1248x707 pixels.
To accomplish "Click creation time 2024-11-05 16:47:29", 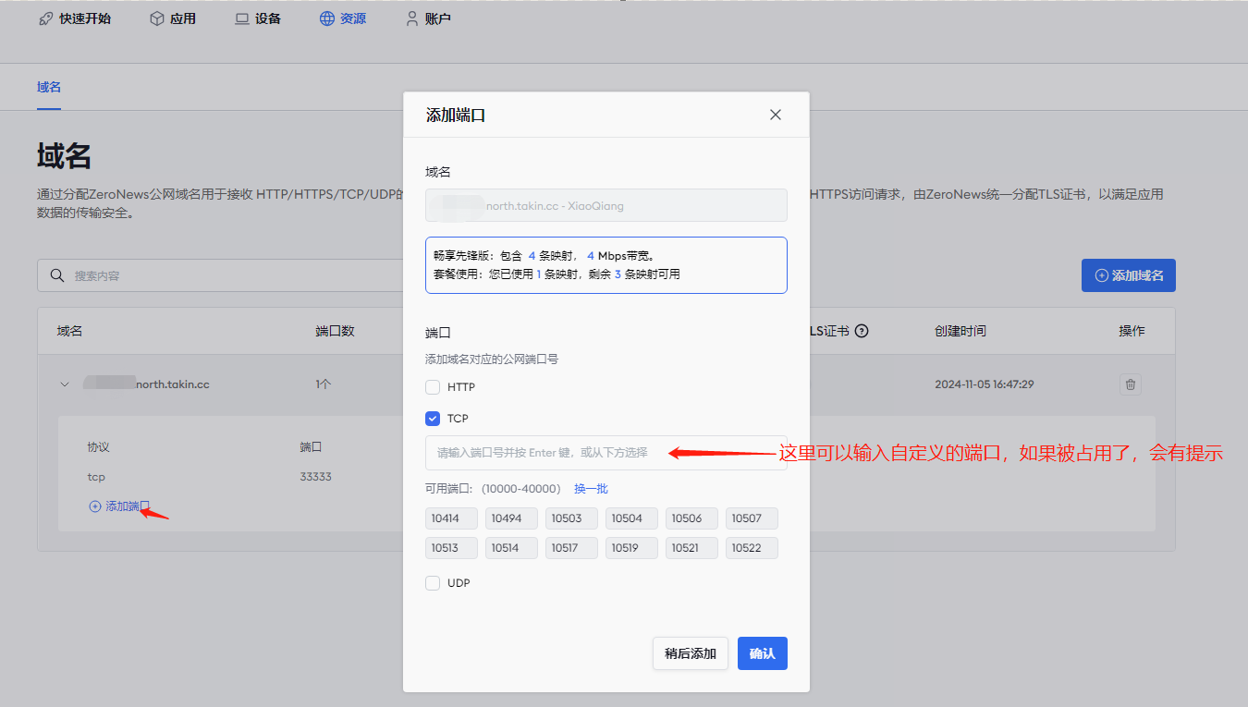I will (985, 384).
